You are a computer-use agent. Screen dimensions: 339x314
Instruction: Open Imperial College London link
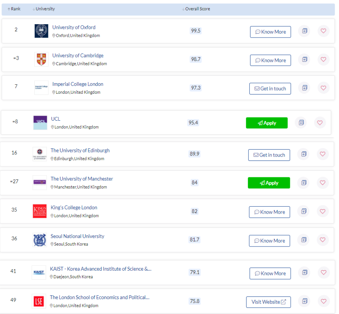pos(78,84)
